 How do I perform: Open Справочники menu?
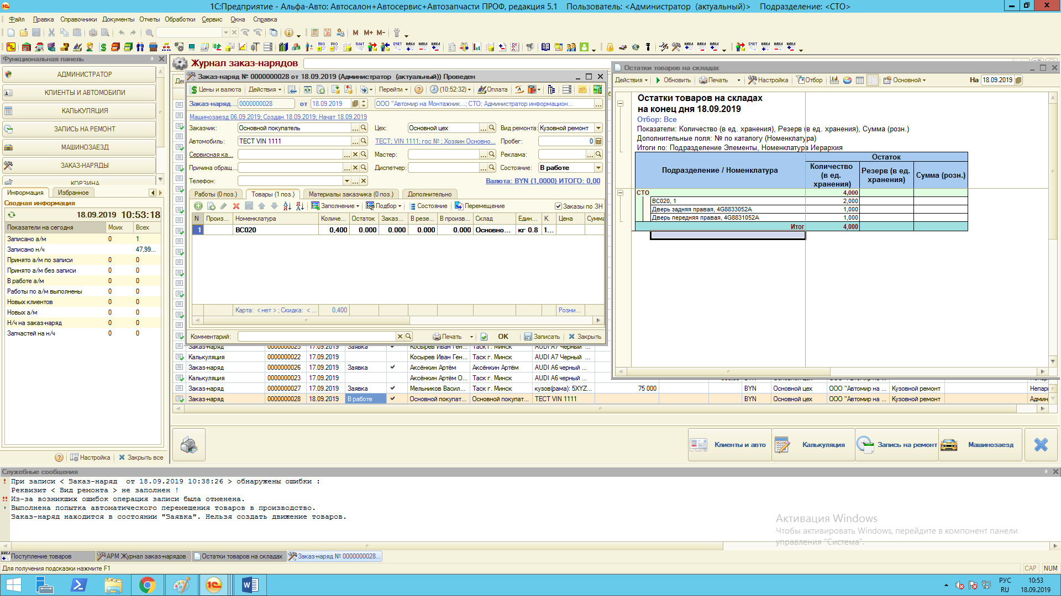(x=78, y=19)
